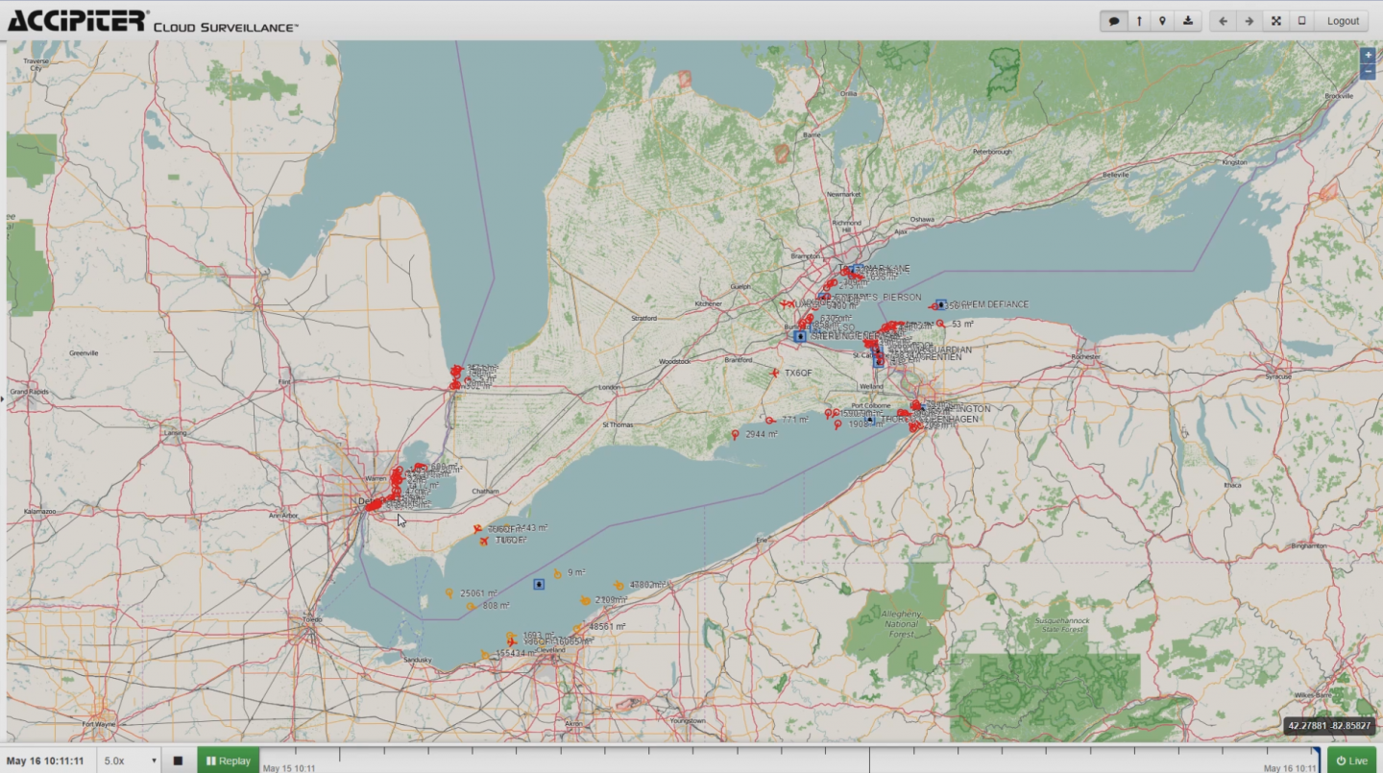Zoom out the map with minus button

[x=1368, y=71]
